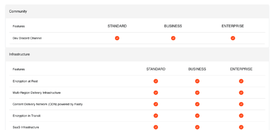The width and height of the screenshot is (274, 130).
Task: Click Multi-Region Delivery Infrastructure feature name
Action: pyautogui.click(x=37, y=93)
